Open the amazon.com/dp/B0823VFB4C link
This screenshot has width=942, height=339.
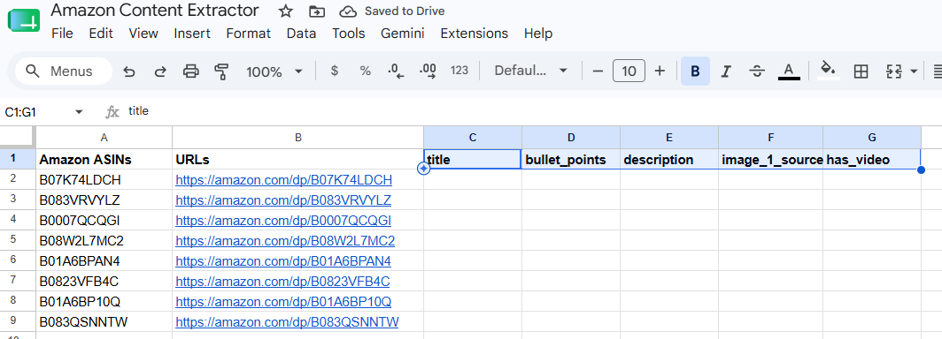[x=282, y=282]
